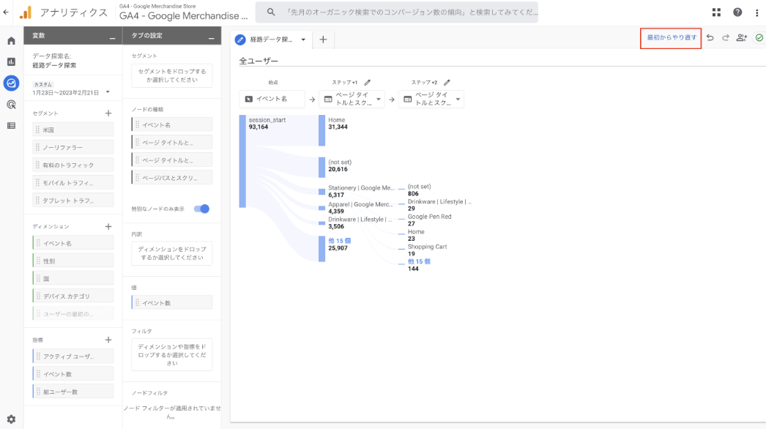Screen dimensions: 766x429
Task: Go to Home in the left navigation
Action: 11,40
